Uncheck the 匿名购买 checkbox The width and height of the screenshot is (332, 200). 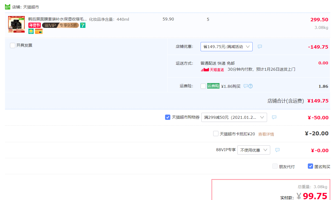[310, 166]
